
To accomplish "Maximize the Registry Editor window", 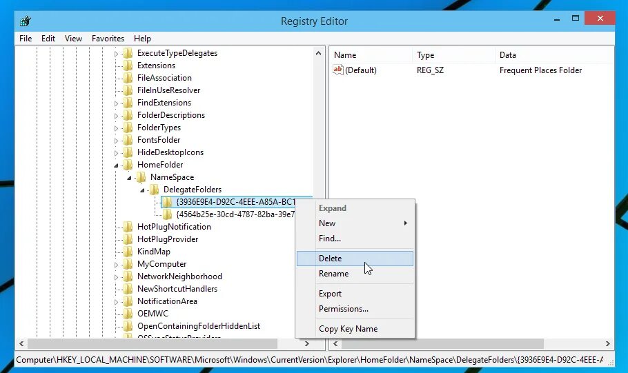I will 576,19.
